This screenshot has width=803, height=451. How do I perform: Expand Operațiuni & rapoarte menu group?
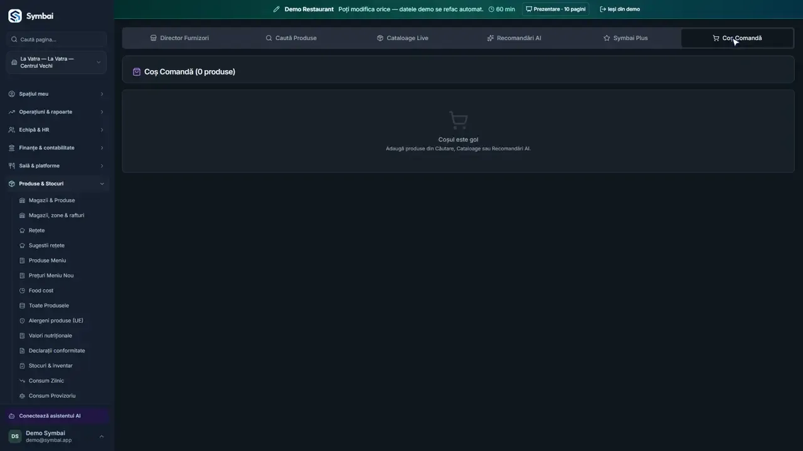56,112
